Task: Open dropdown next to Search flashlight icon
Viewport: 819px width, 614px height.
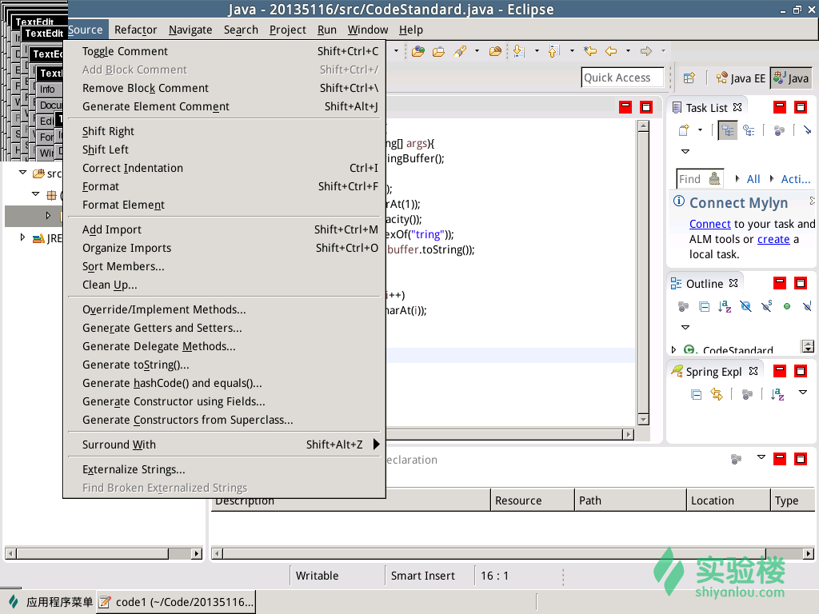Action: 477,51
